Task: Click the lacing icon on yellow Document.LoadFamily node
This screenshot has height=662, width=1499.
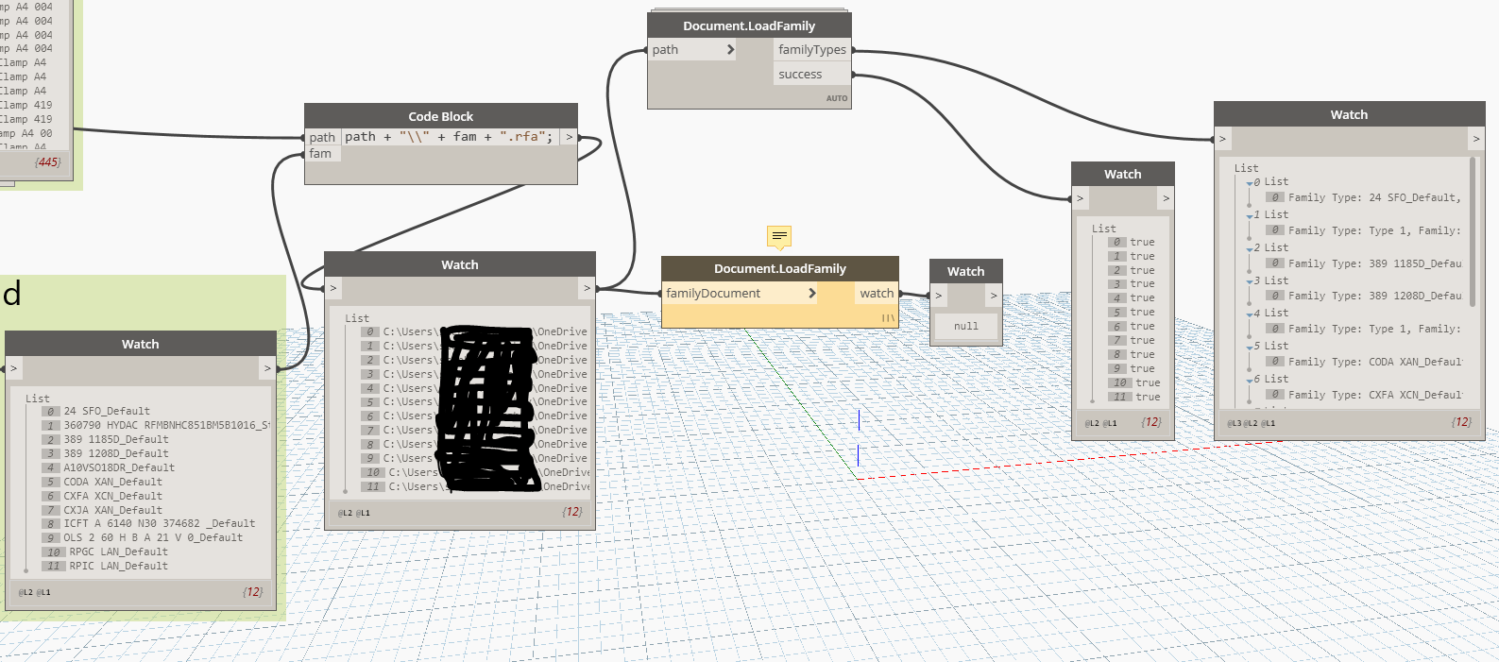Action: pyautogui.click(x=888, y=318)
